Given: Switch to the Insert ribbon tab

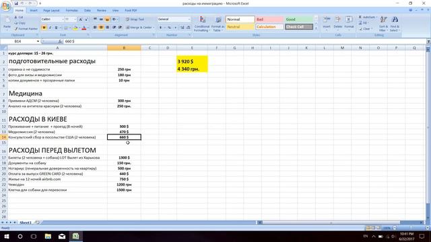Looking at the screenshot, I should (34, 11).
